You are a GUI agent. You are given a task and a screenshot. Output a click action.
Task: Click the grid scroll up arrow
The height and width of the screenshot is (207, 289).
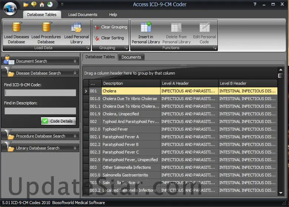(280, 69)
